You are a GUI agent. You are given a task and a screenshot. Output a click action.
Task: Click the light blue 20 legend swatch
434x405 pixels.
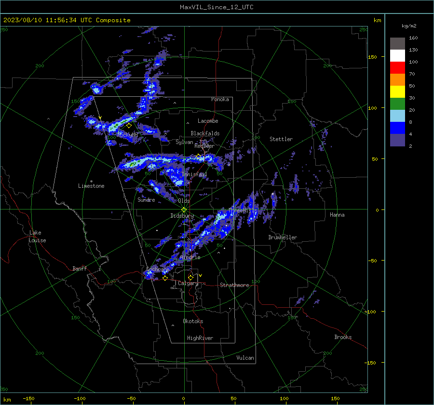(x=397, y=116)
